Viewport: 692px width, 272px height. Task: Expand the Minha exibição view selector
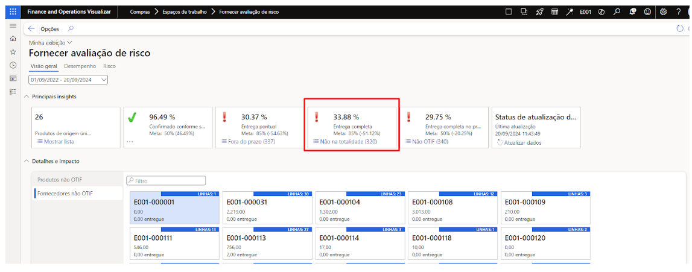point(51,43)
